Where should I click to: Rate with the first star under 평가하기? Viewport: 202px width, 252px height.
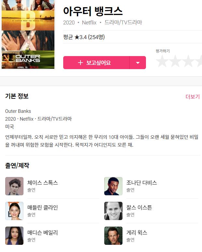pyautogui.click(x=162, y=61)
